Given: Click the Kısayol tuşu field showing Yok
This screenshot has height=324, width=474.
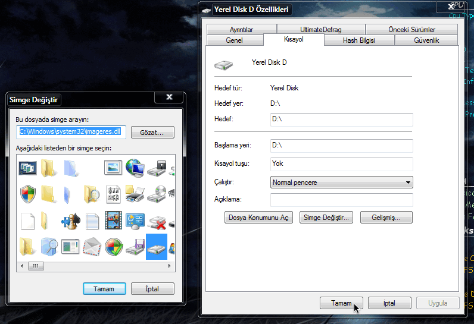Looking at the screenshot, I should pos(342,164).
